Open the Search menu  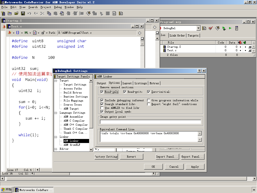coord(33,7)
